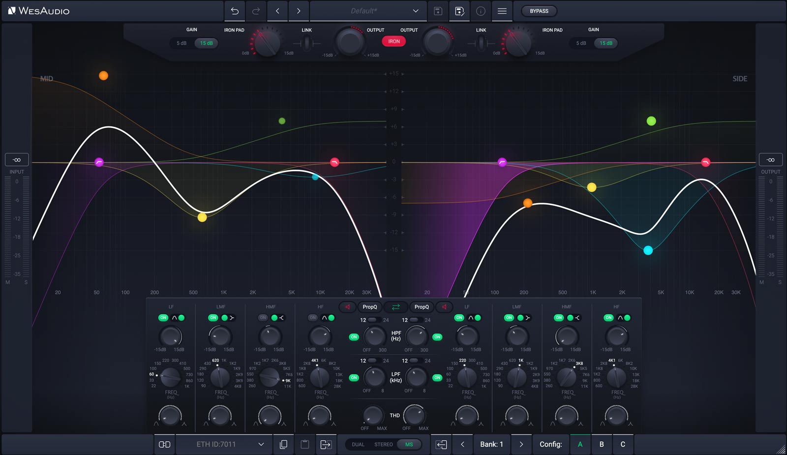Switch to Config B

point(601,444)
